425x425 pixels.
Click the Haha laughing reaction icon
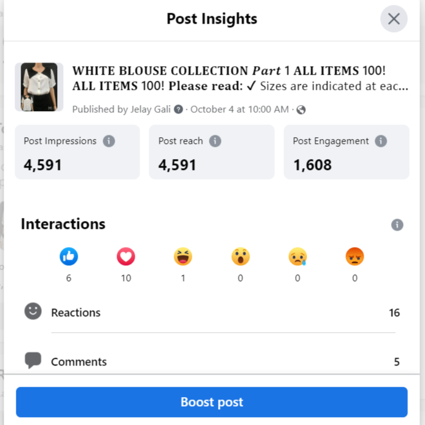click(183, 257)
